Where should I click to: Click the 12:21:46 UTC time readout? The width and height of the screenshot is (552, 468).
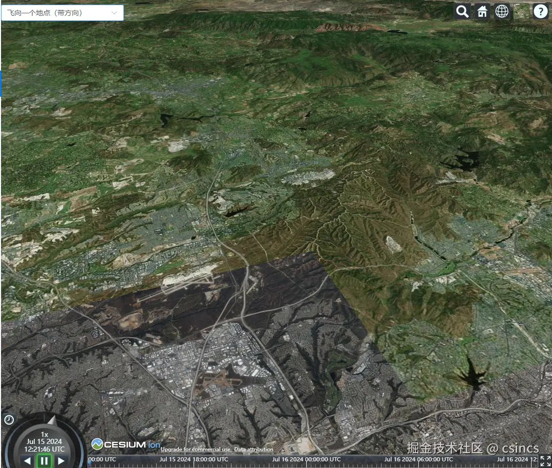(x=45, y=449)
